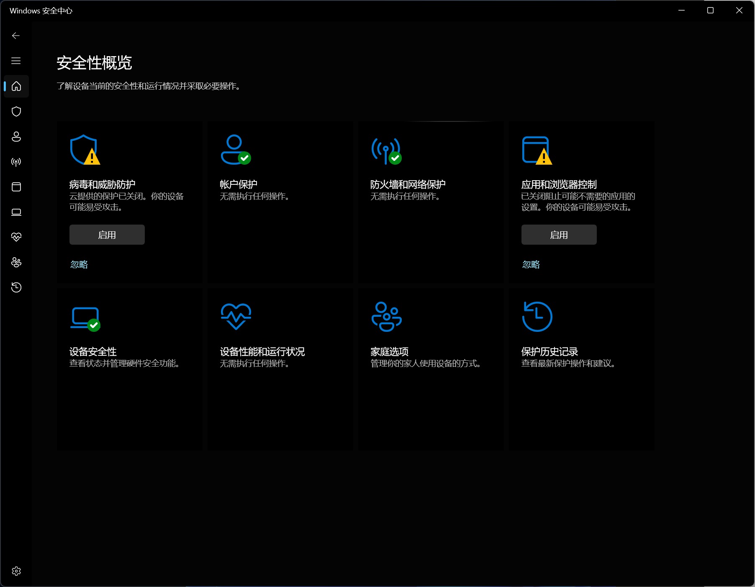This screenshot has height=587, width=755.
Task: Enable cloud protection with the 启用 button
Action: 107,235
